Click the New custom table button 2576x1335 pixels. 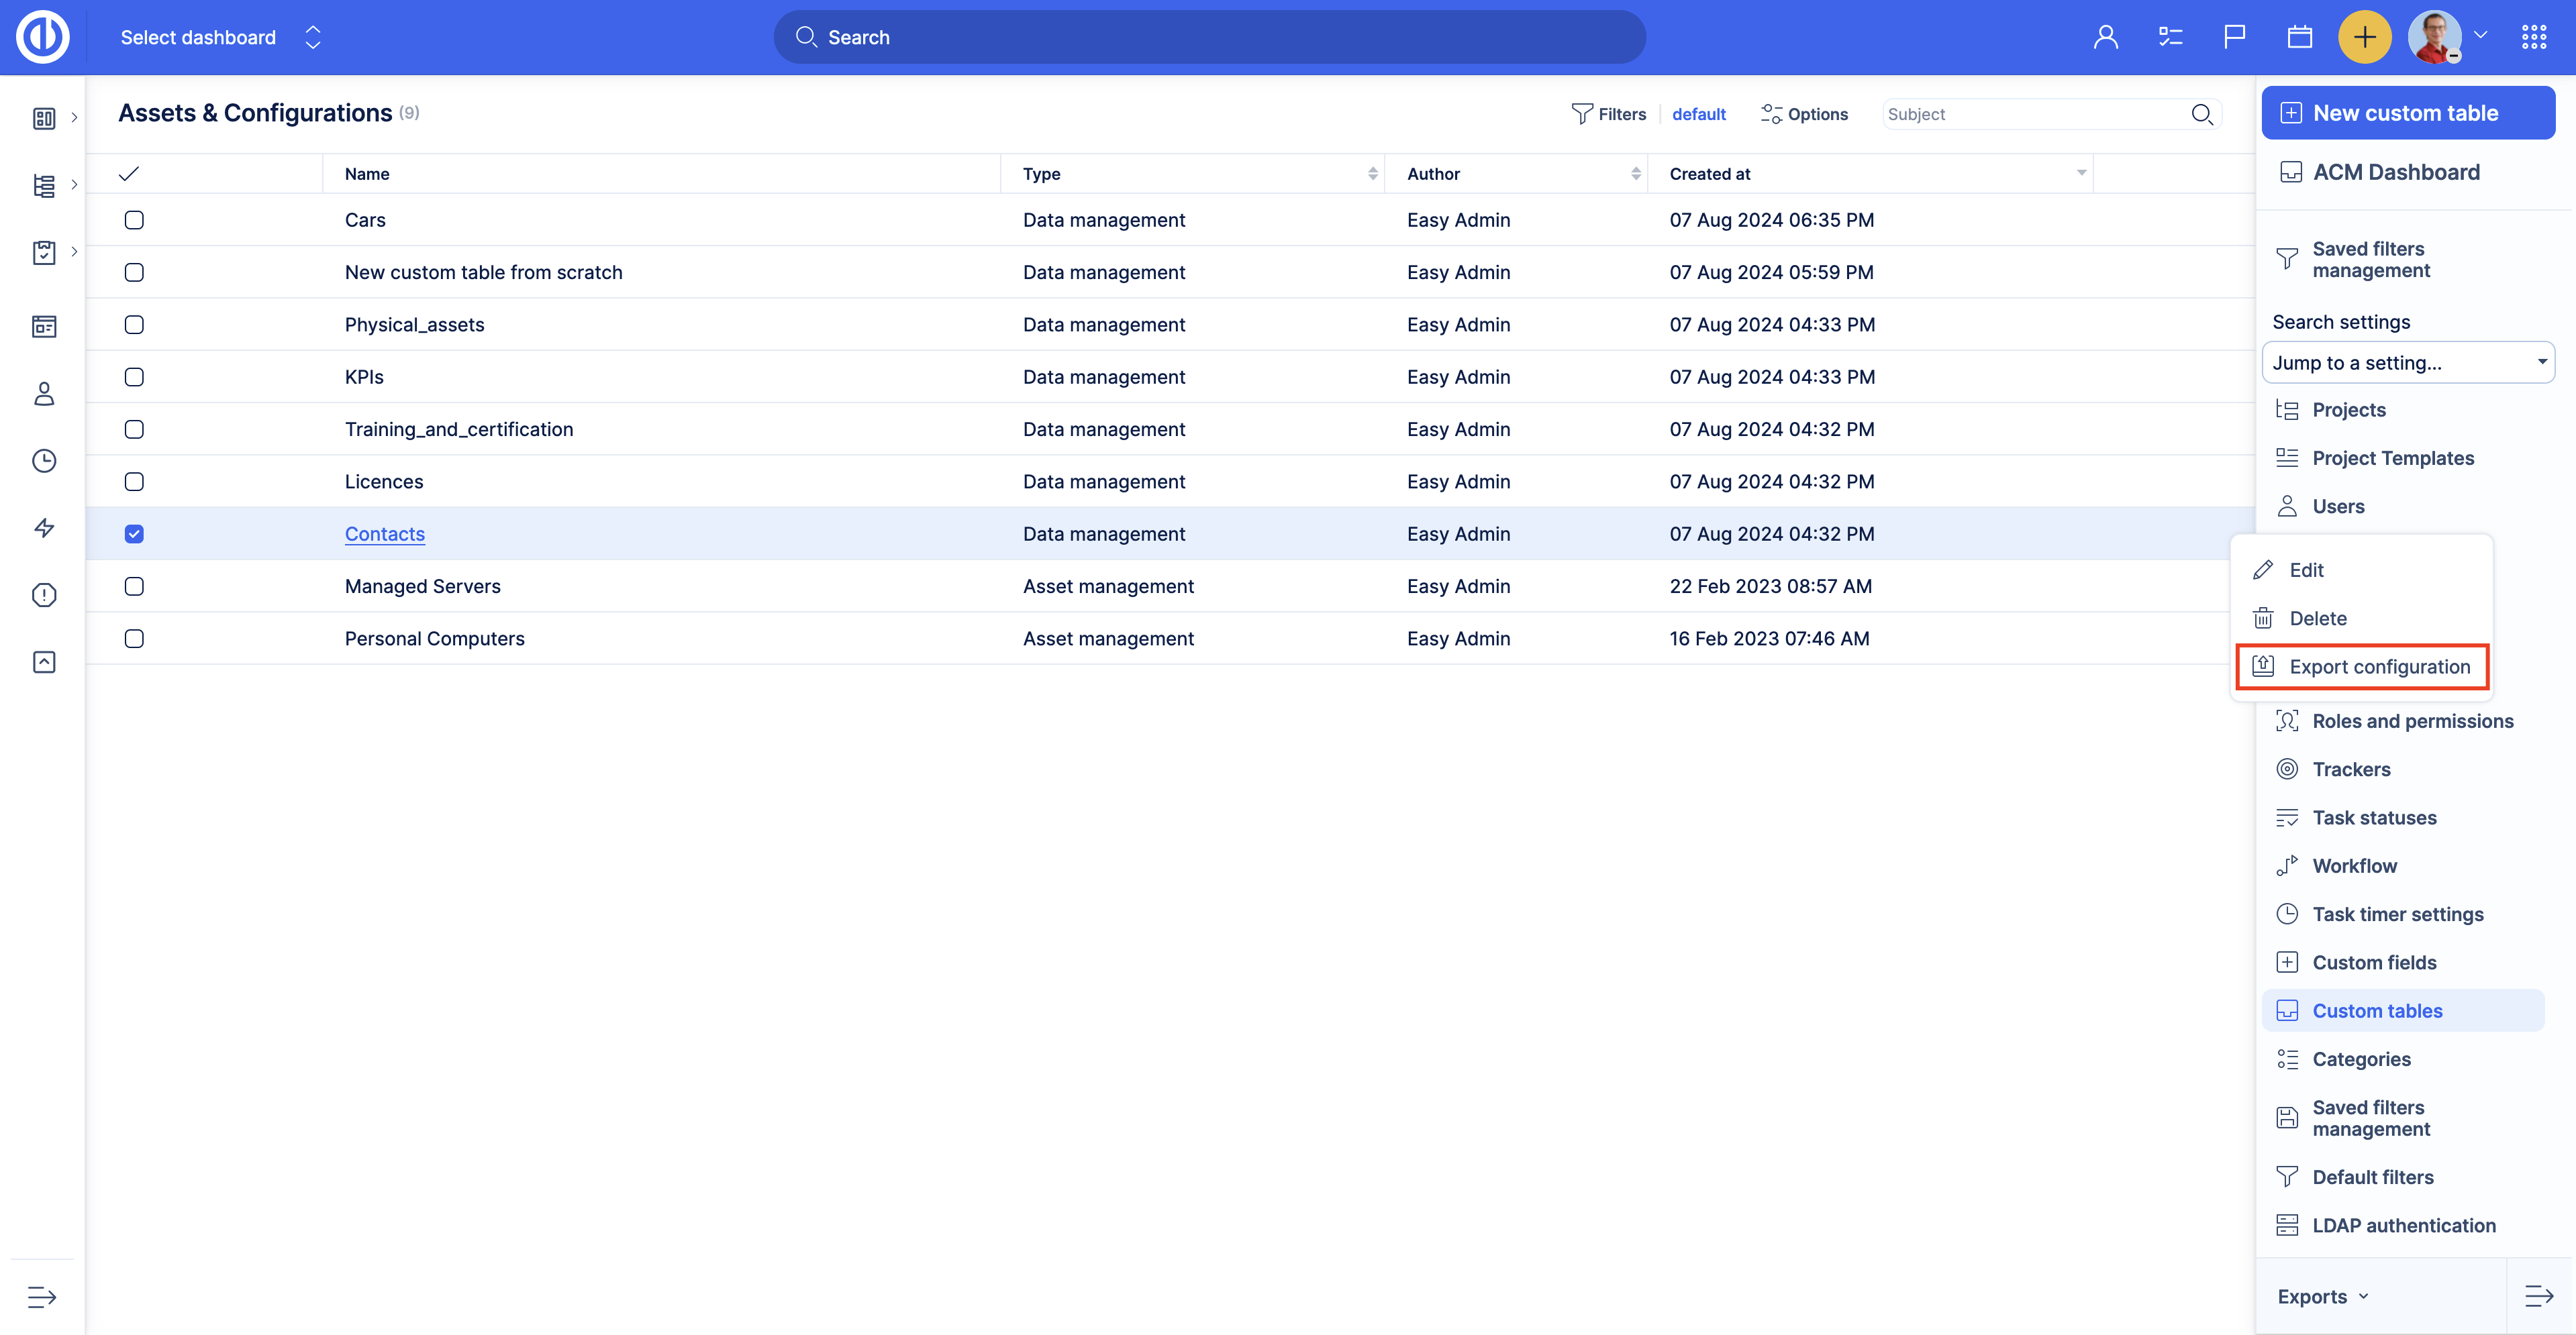pyautogui.click(x=2407, y=113)
